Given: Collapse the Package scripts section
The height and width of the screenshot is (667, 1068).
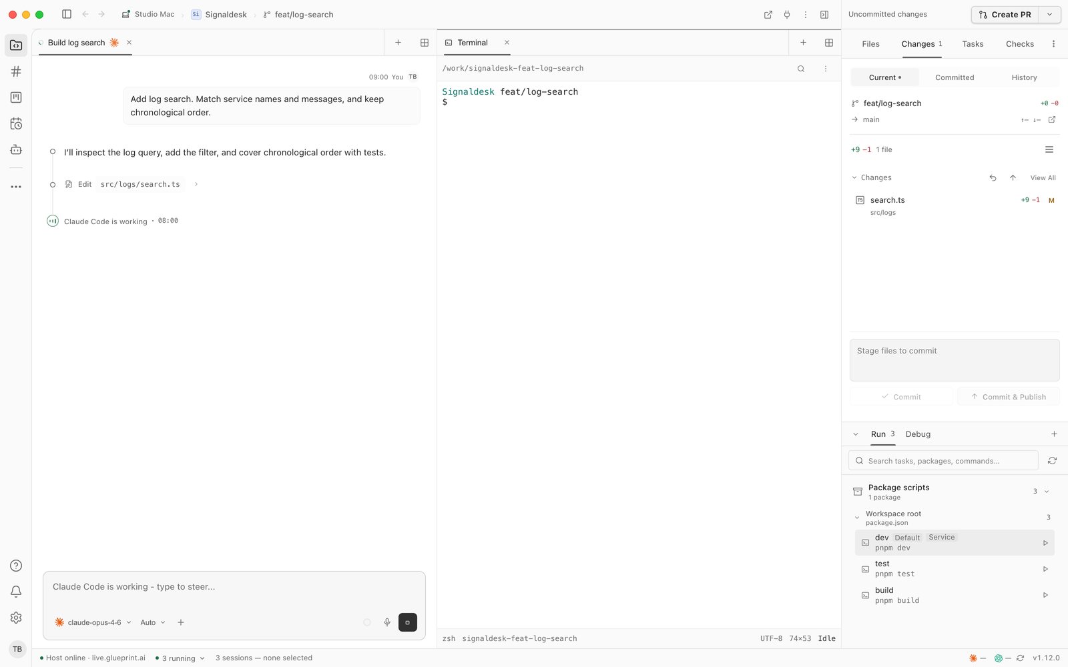Looking at the screenshot, I should [x=1047, y=492].
